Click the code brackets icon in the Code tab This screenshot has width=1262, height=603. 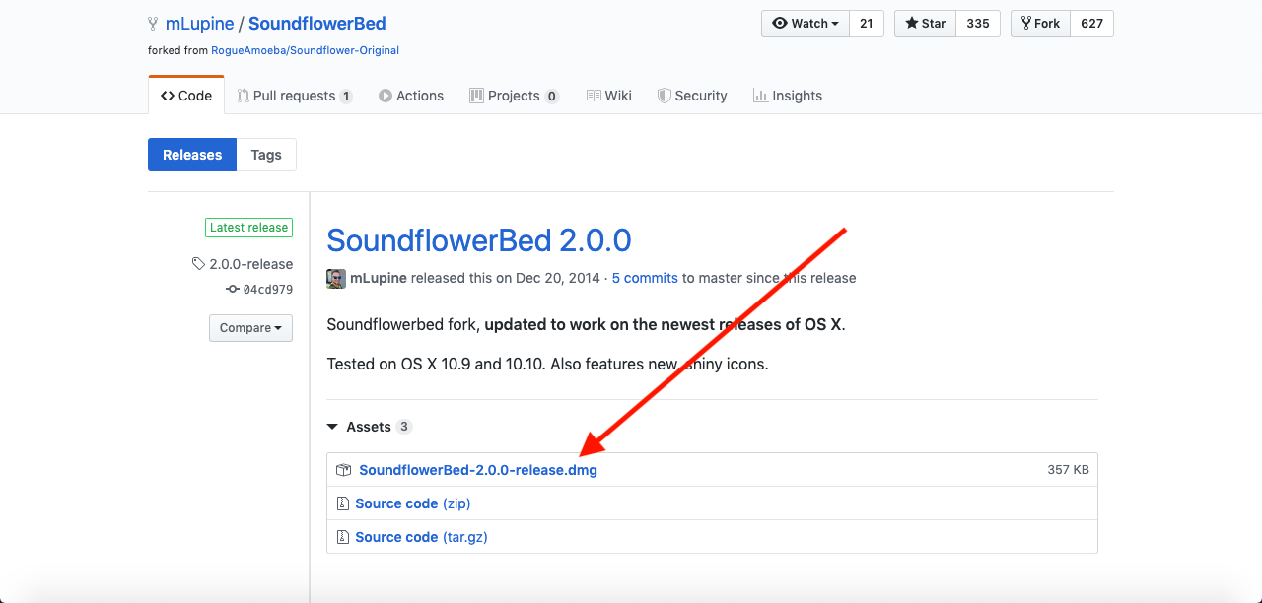tap(168, 96)
